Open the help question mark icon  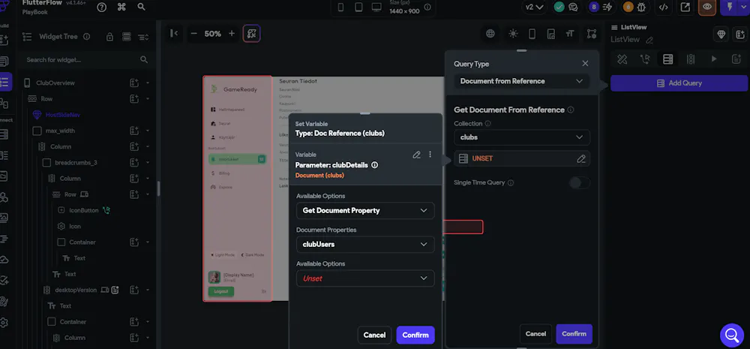(x=101, y=7)
